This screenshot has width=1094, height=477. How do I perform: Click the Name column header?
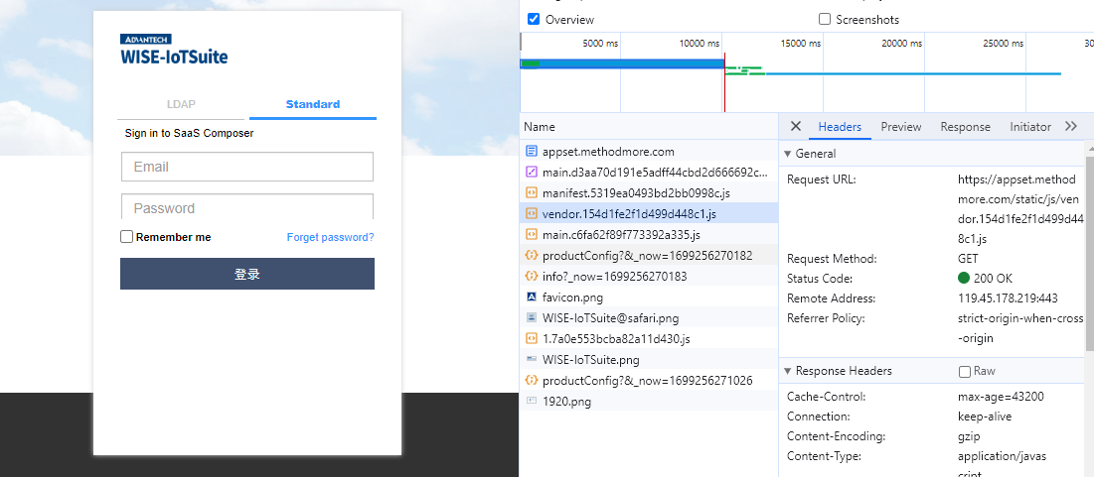649,127
